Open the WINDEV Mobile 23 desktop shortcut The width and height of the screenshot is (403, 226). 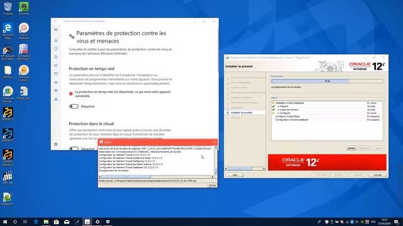8,158
